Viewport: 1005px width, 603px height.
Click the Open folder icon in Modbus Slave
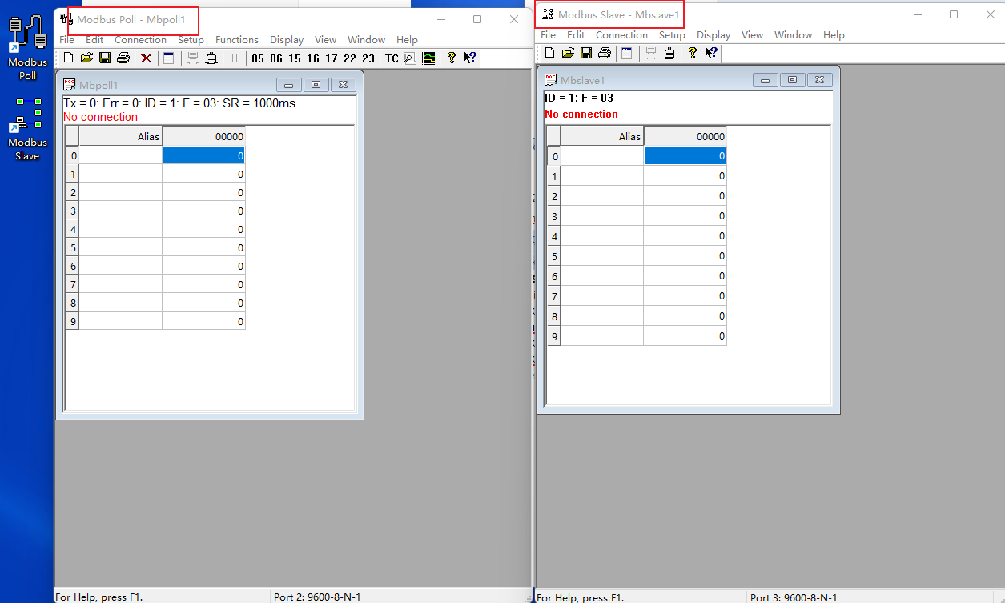(568, 53)
